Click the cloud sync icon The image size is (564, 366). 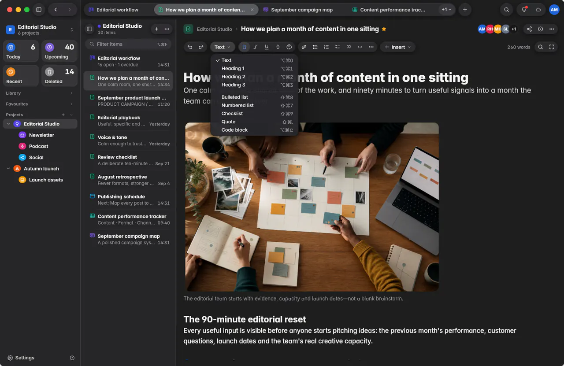[538, 10]
